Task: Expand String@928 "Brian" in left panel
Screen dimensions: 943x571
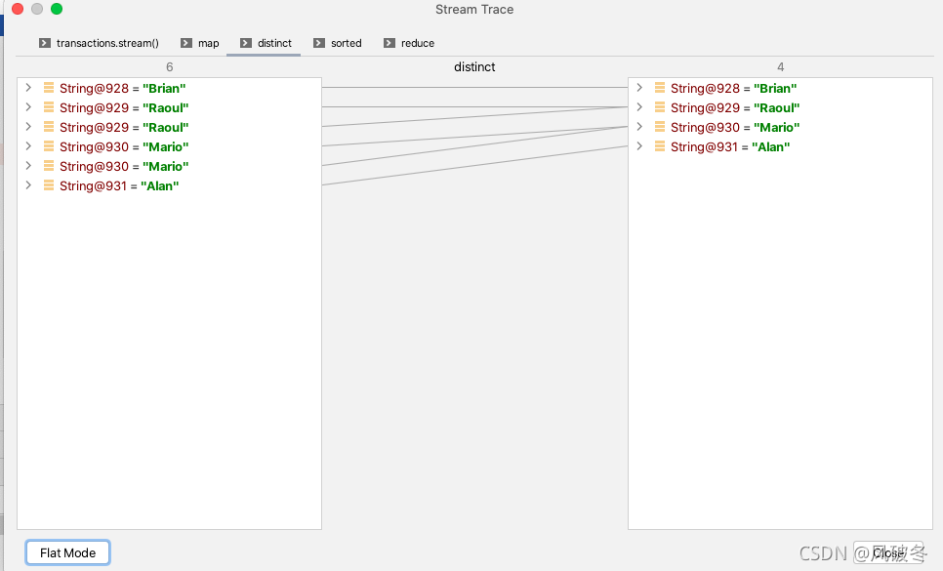Action: [27, 88]
